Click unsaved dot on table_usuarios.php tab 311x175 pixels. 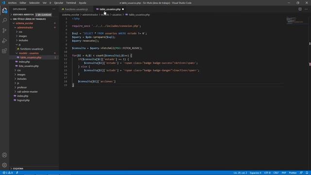coord(123,9)
